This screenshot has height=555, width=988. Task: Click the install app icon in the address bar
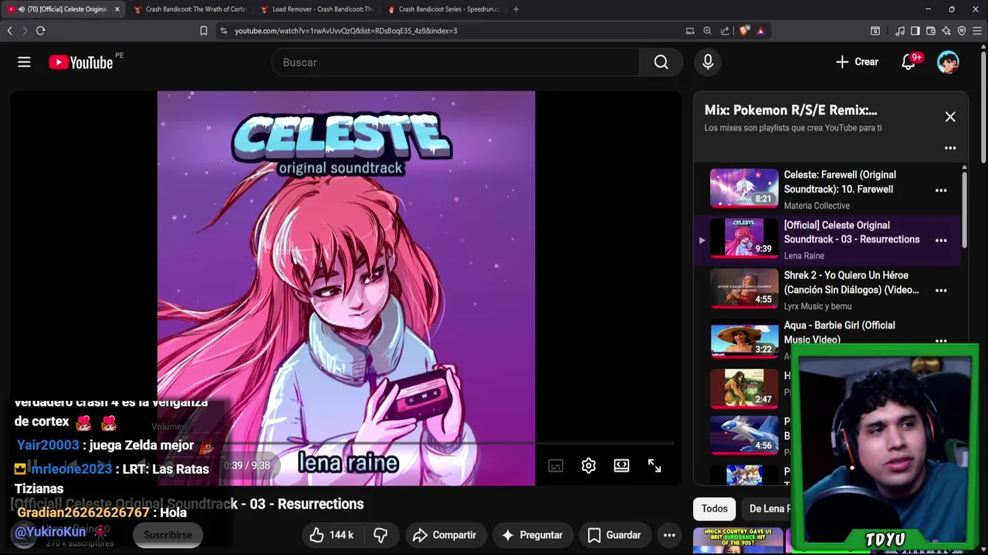[690, 31]
